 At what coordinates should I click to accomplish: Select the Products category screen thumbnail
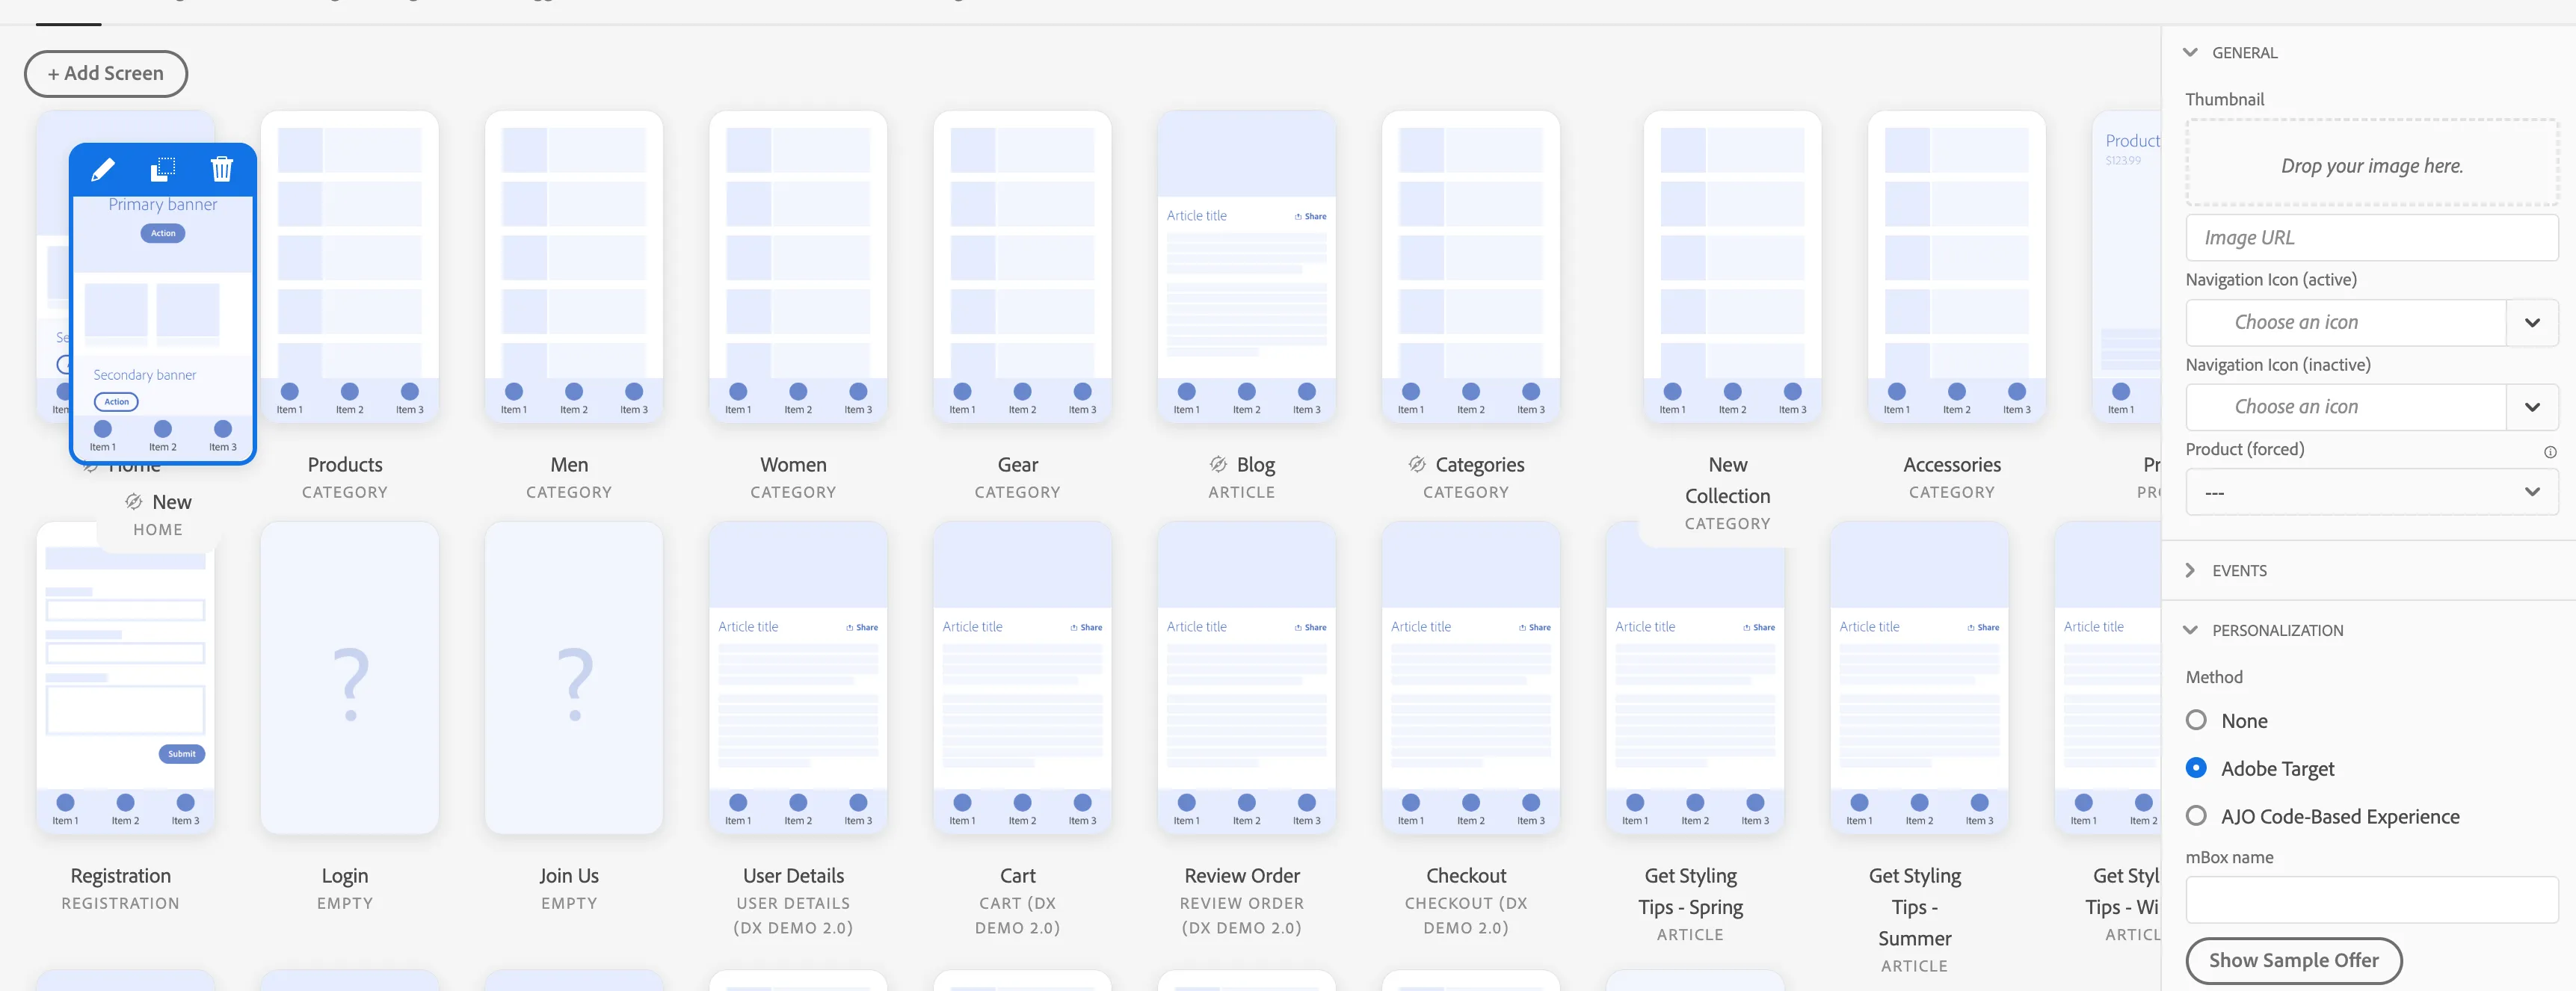coord(349,267)
